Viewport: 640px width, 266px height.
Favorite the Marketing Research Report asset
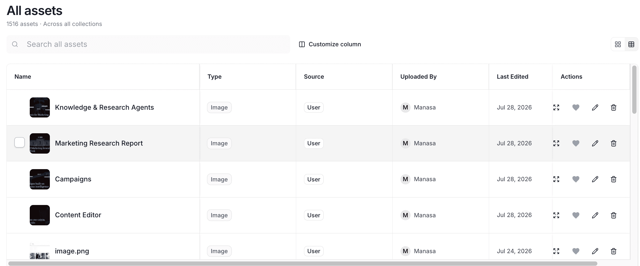pos(576,143)
